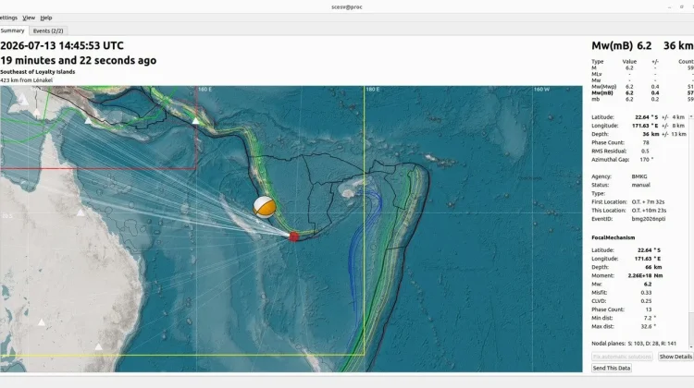The image size is (694, 388).
Task: Click the EventID value bmg2026npti
Action: [649, 219]
